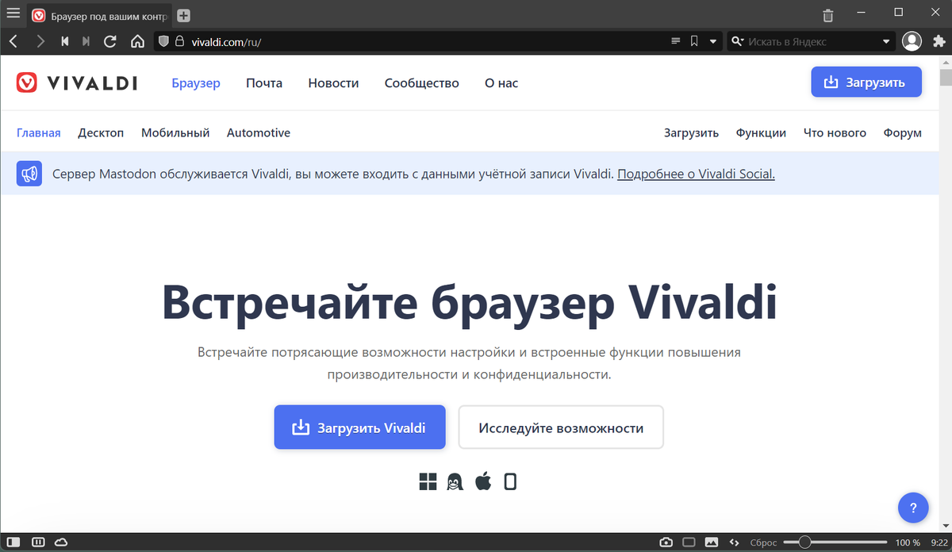This screenshot has height=552, width=952.
Task: Reset zoom with Сброс button
Action: tap(762, 542)
